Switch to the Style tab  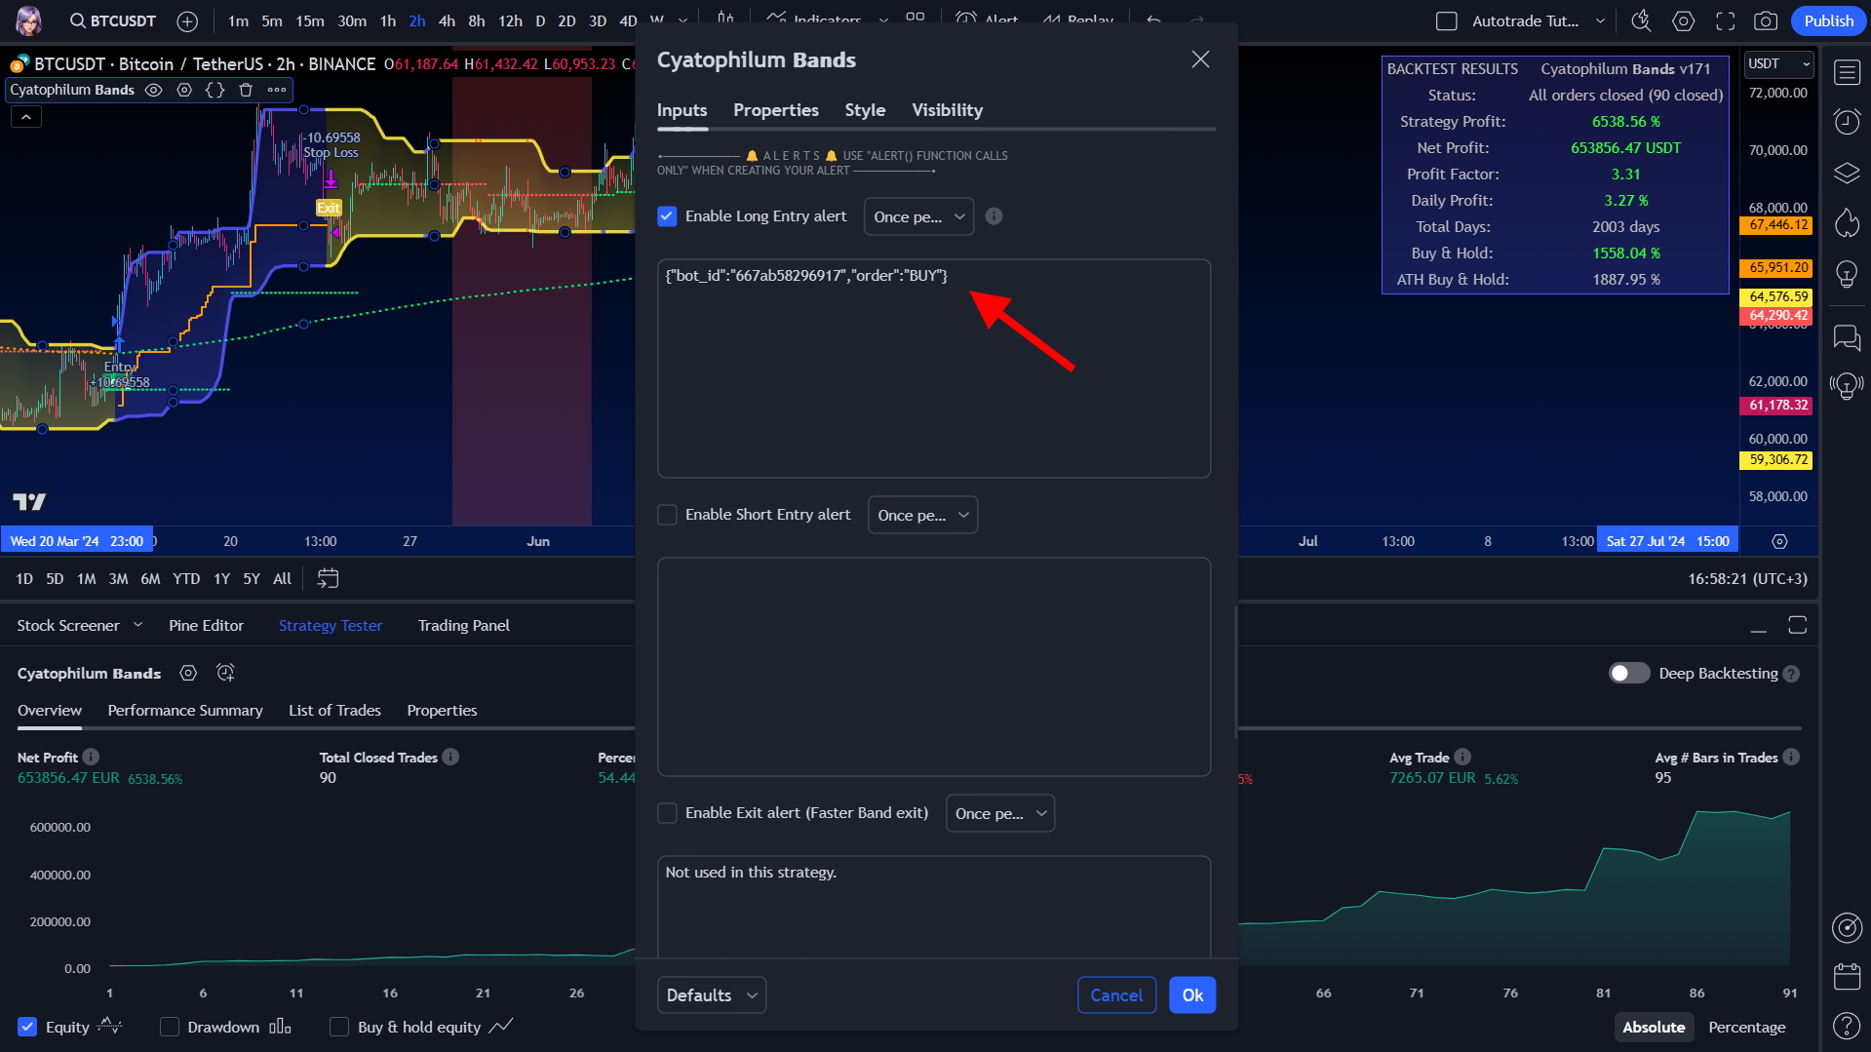[865, 110]
